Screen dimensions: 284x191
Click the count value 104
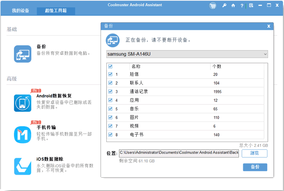click(x=216, y=83)
